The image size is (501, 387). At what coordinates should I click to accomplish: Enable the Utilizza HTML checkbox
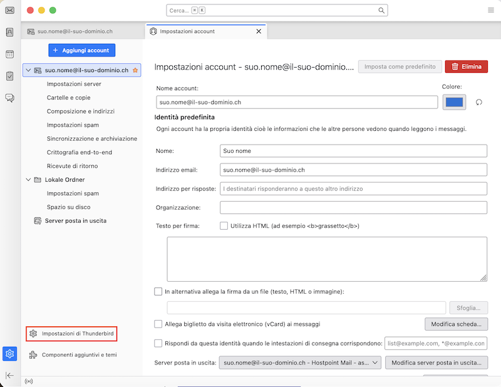[x=224, y=226]
